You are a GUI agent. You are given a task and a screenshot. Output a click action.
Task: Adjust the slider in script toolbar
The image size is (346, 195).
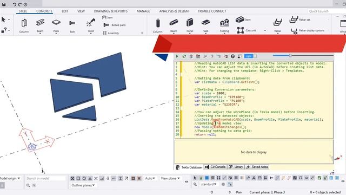pos(290,55)
